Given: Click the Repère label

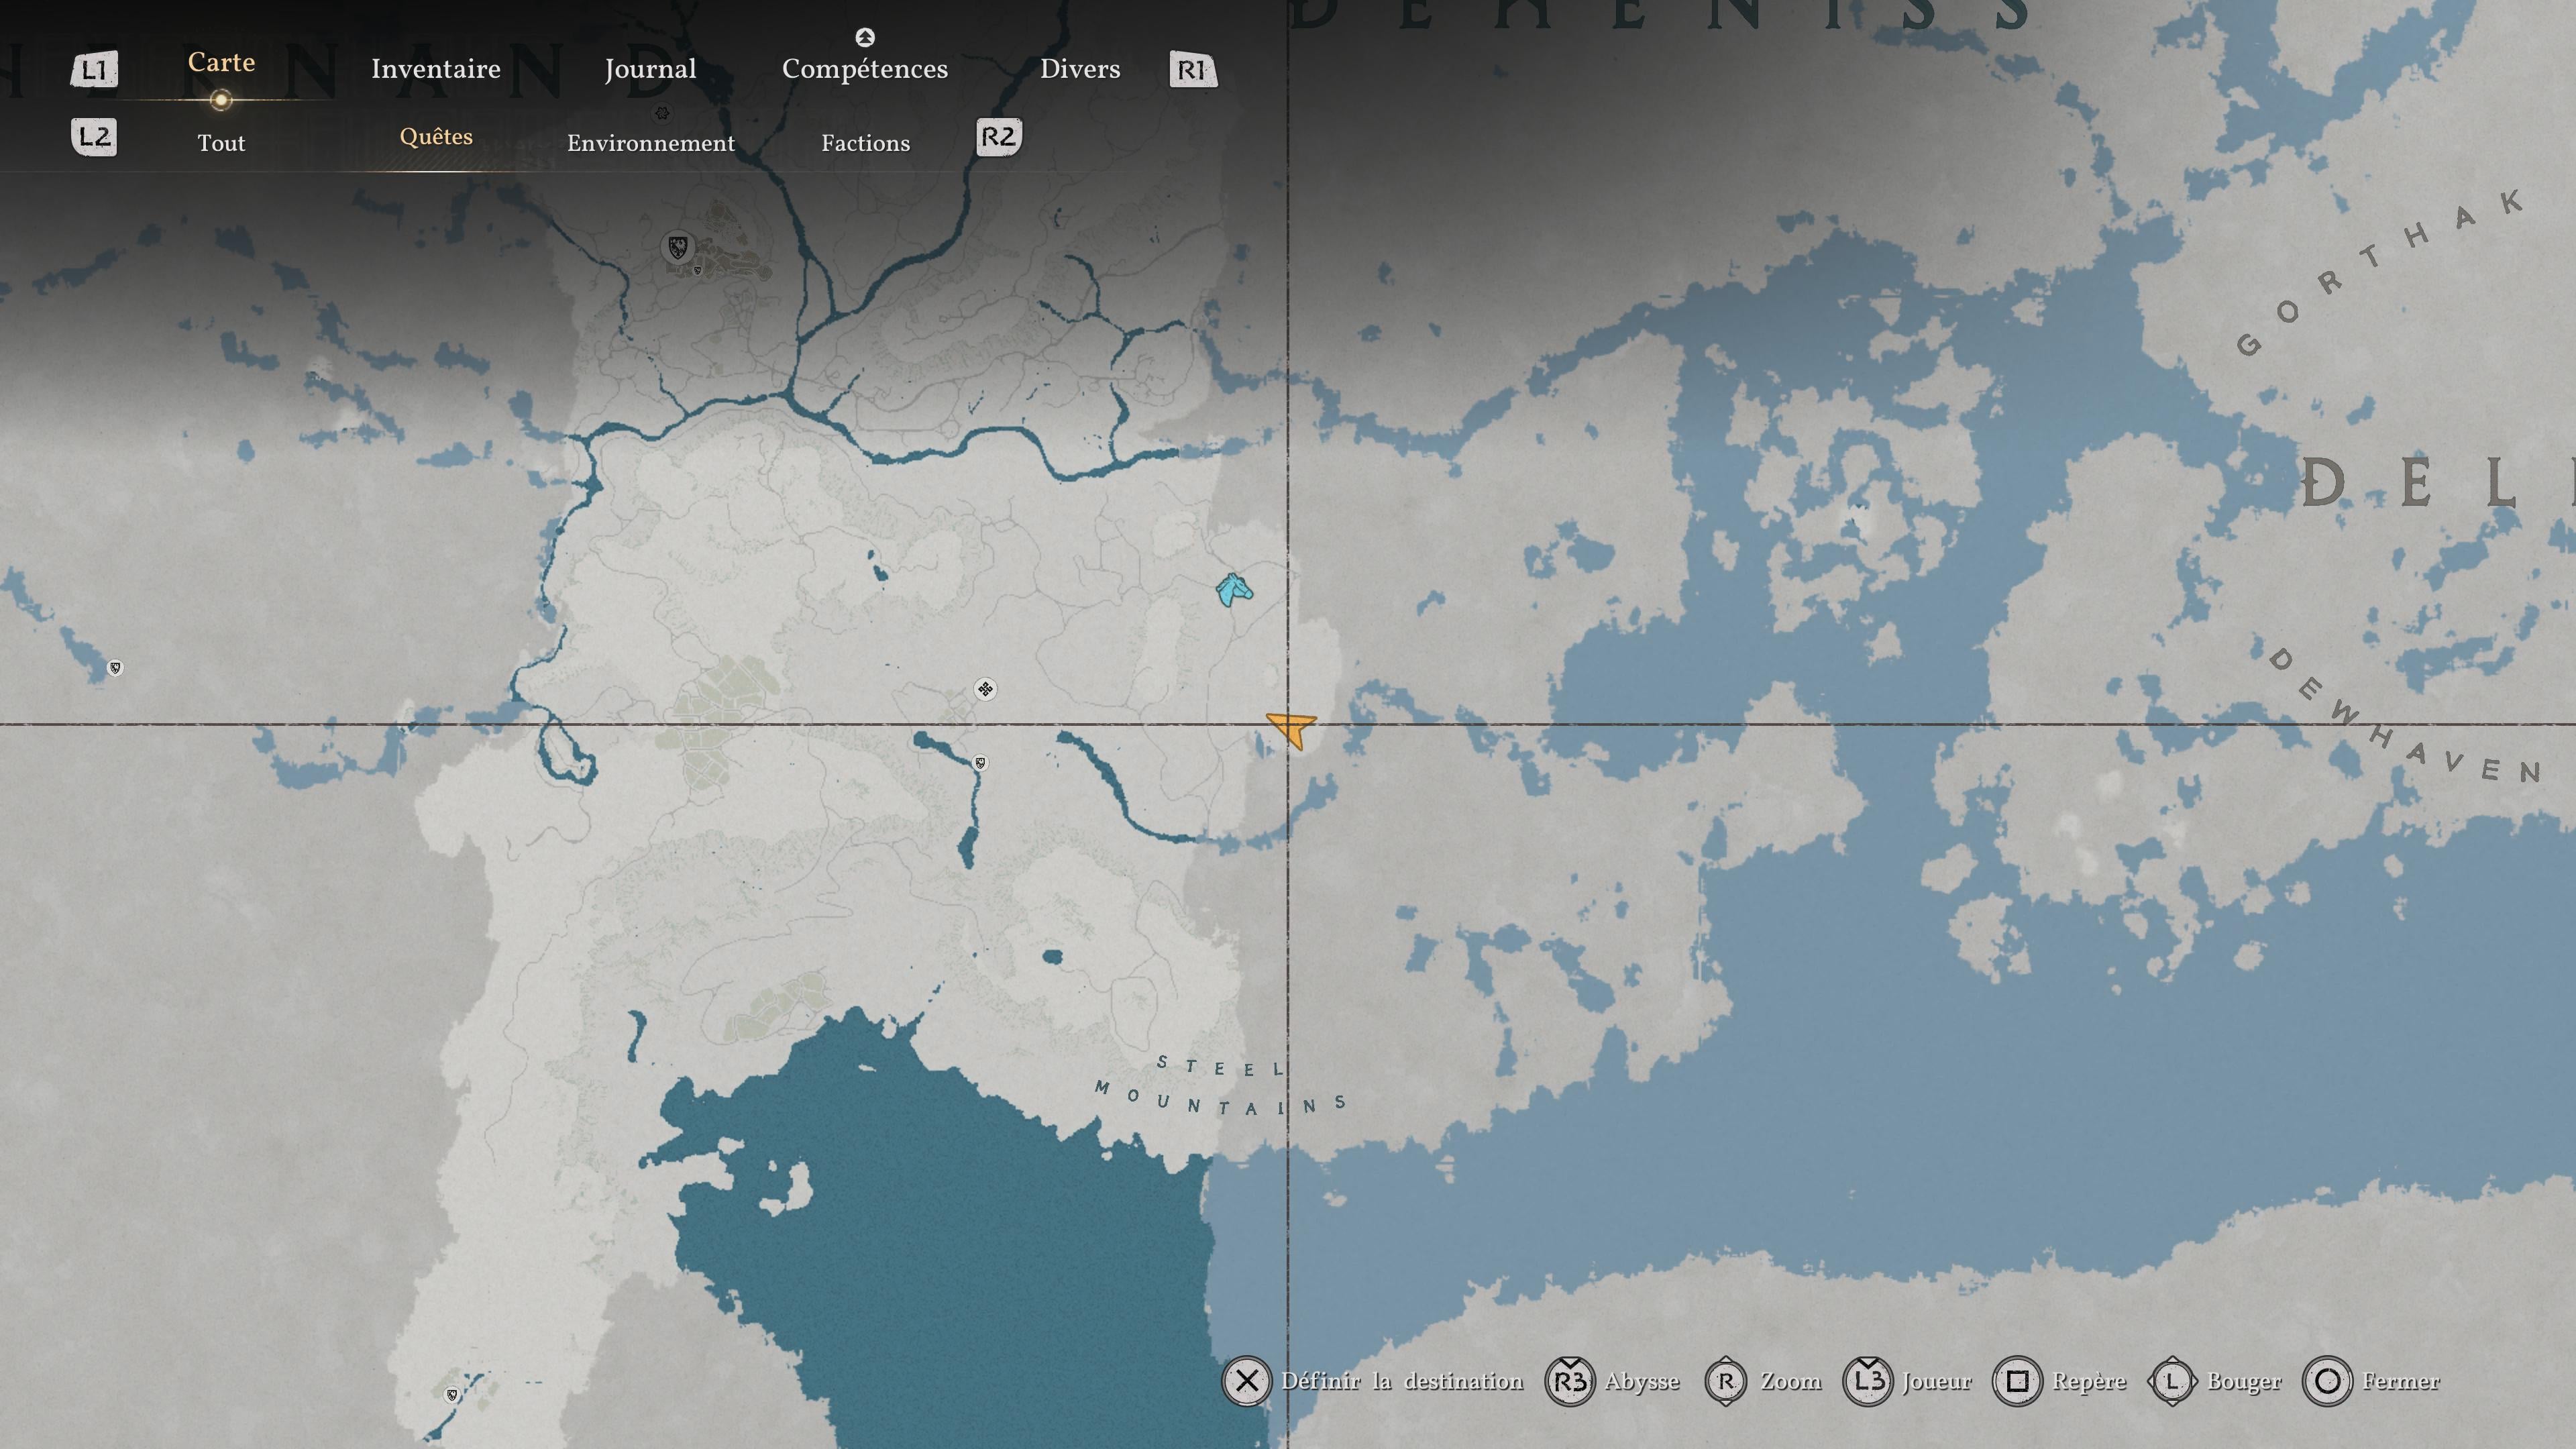Looking at the screenshot, I should coord(2089,1382).
